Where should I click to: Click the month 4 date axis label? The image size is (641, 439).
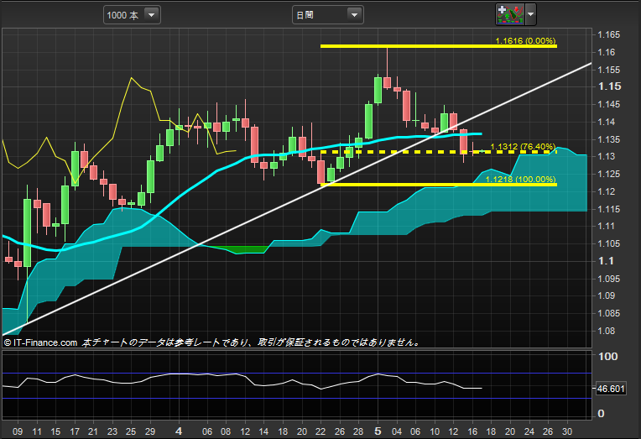pyautogui.click(x=178, y=431)
